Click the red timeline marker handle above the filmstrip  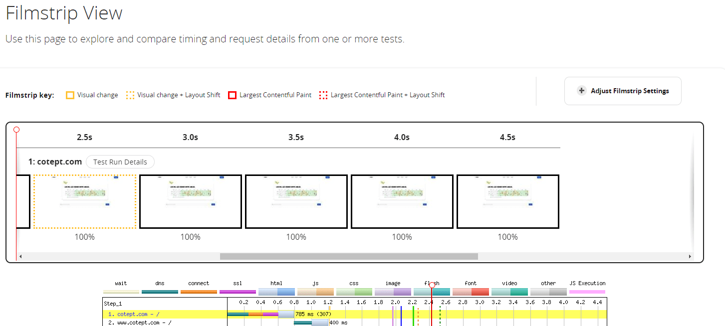pyautogui.click(x=16, y=130)
